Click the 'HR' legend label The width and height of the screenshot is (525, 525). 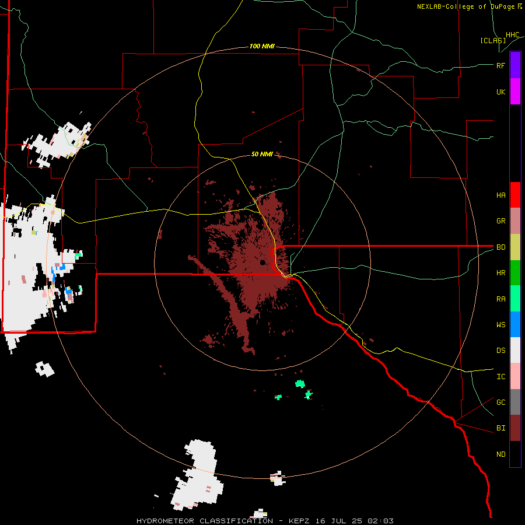501,273
